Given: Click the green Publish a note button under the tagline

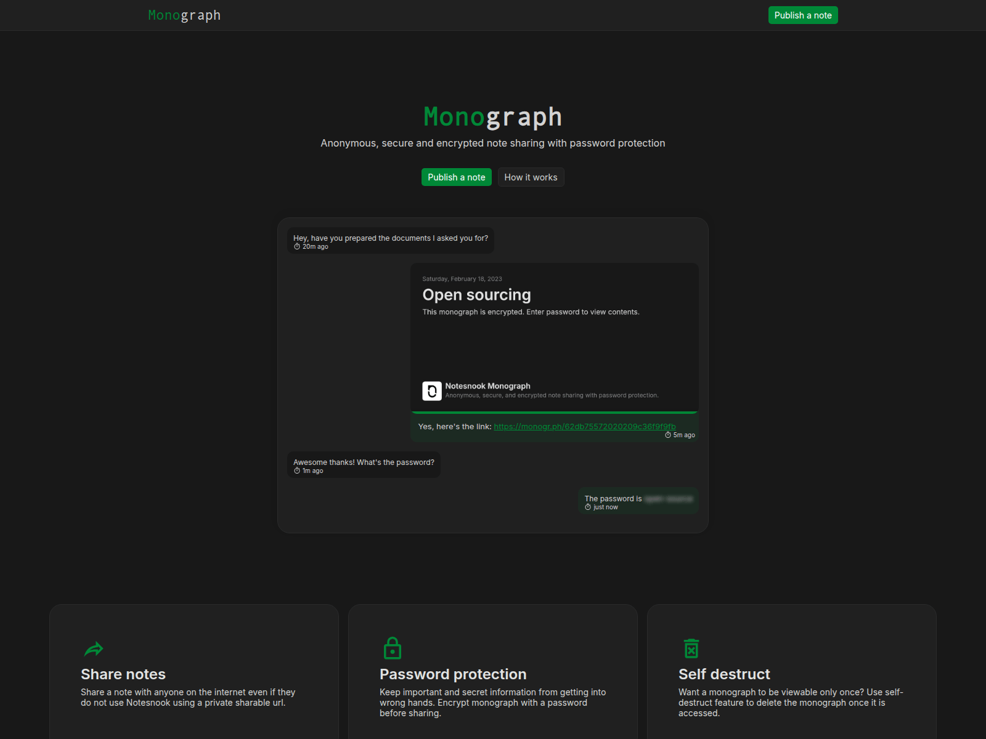Looking at the screenshot, I should [457, 177].
